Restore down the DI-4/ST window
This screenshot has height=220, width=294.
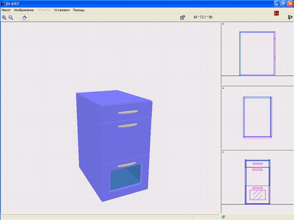pos(284,4)
